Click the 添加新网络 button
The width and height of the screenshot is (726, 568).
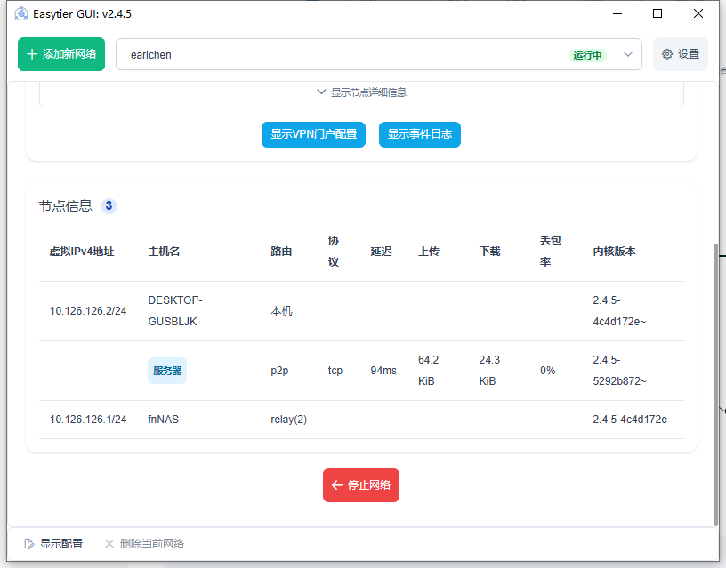tap(61, 54)
